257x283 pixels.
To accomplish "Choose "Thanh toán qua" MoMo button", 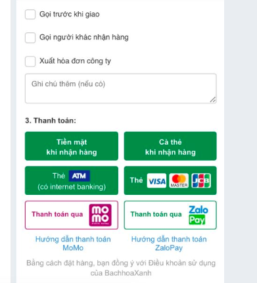I will pos(72,215).
